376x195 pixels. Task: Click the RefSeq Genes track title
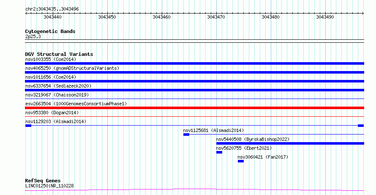click(x=43, y=181)
